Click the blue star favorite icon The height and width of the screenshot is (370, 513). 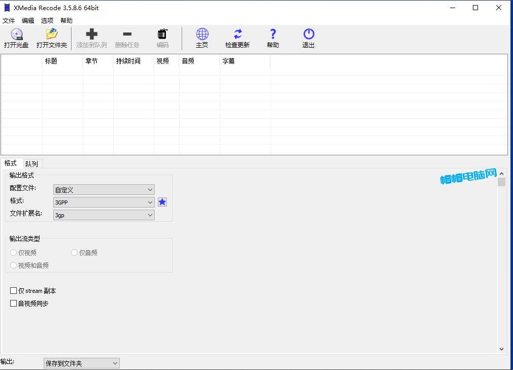162,202
